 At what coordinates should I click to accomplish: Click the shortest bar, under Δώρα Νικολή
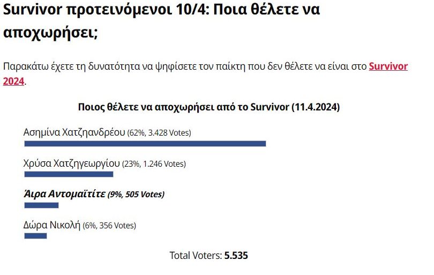pyautogui.click(x=35, y=236)
